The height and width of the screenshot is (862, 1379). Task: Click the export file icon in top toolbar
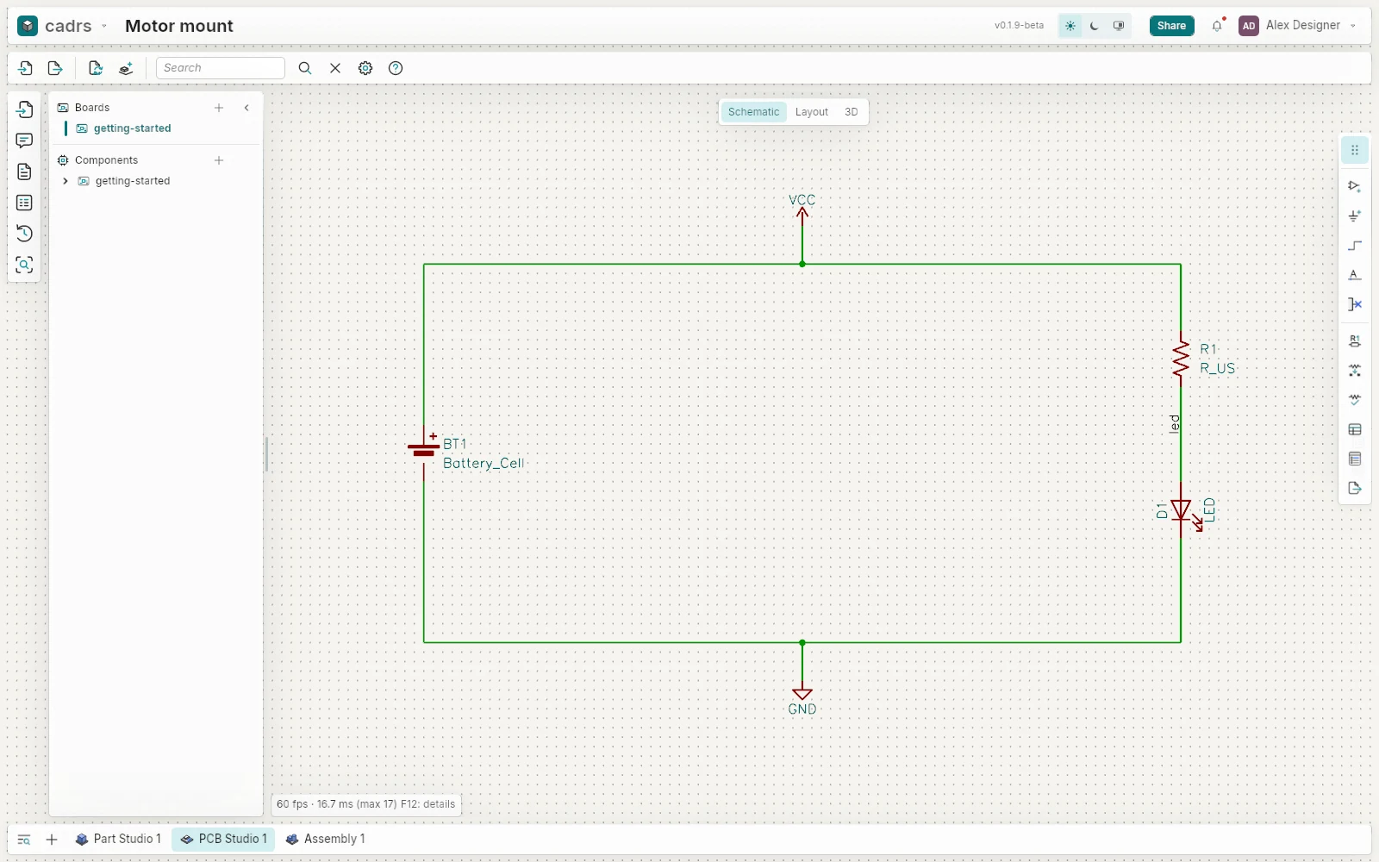[x=55, y=68]
